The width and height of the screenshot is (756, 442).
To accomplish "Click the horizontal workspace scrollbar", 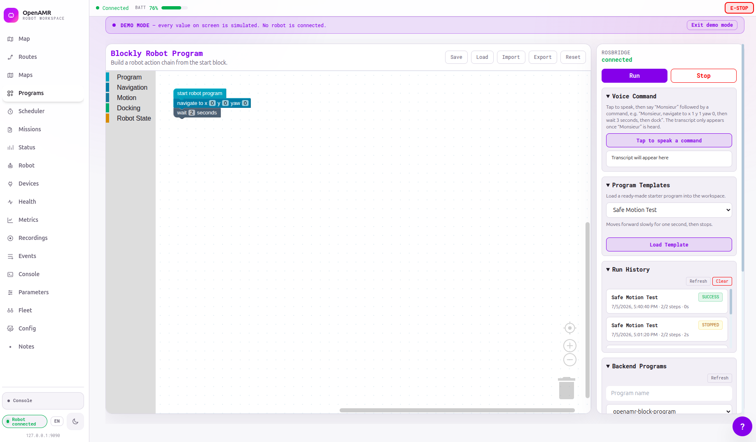I will [x=457, y=410].
